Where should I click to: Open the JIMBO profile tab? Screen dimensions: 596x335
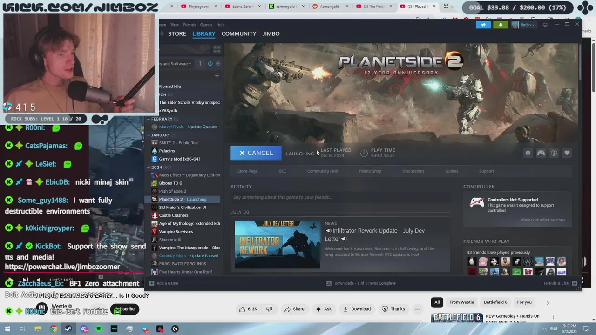(x=271, y=33)
